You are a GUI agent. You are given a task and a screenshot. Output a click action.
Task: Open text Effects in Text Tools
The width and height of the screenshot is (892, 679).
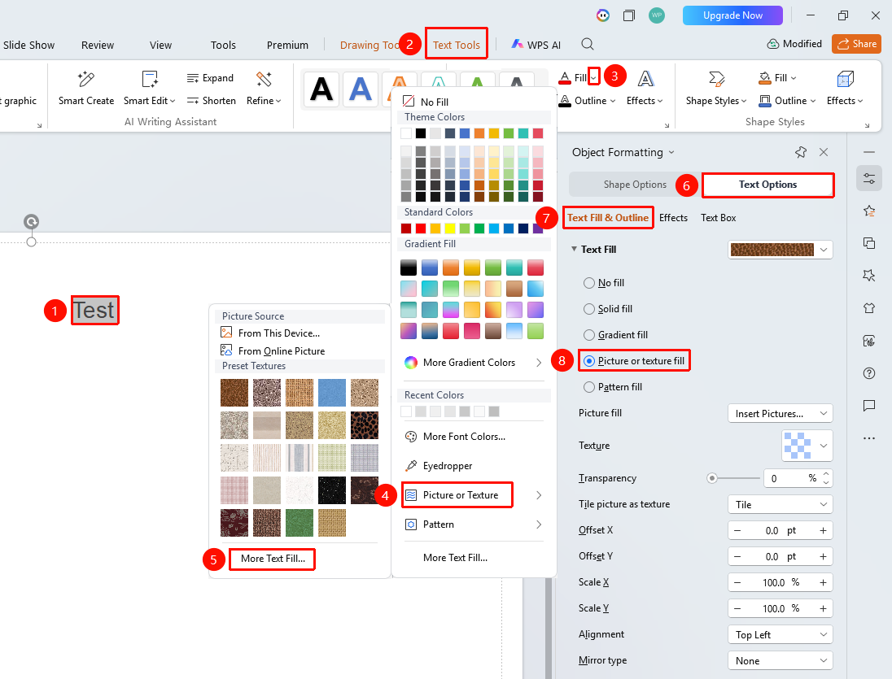tap(645, 89)
